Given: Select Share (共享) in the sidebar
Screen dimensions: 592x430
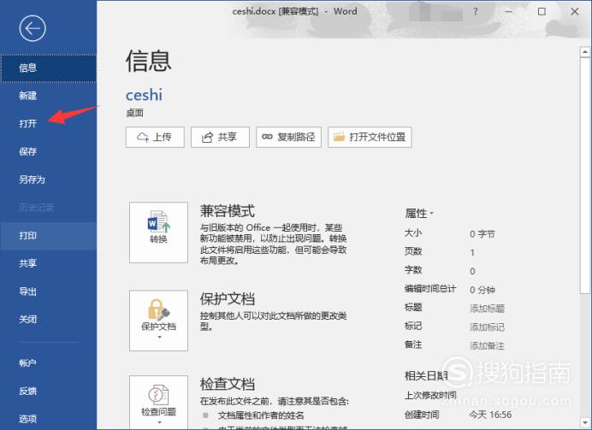Looking at the screenshot, I should pos(48,263).
